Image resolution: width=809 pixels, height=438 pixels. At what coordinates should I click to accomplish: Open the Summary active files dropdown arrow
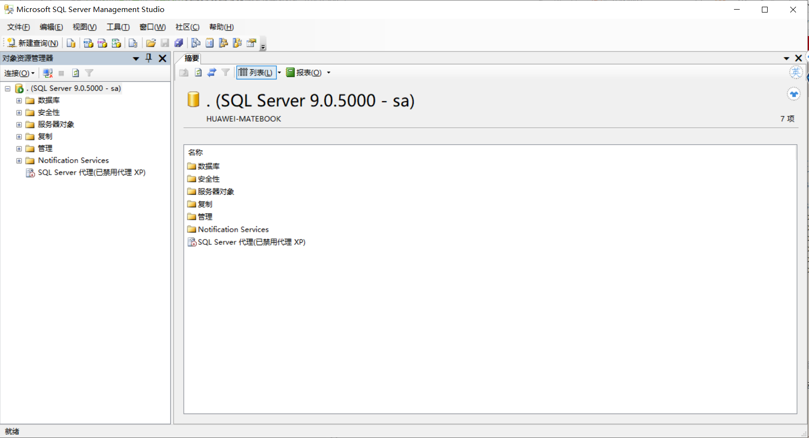point(786,58)
